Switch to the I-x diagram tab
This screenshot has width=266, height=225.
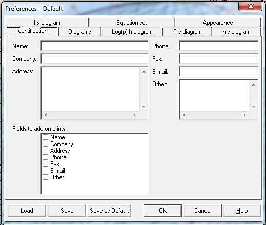tap(47, 23)
